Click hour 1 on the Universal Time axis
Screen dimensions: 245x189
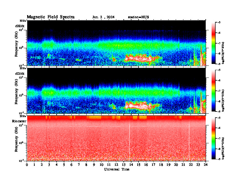click(34, 165)
